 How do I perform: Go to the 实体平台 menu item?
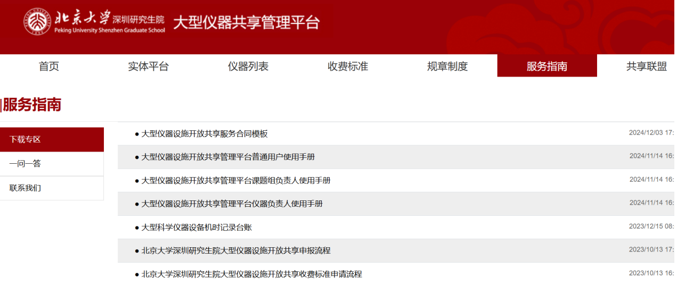148,66
